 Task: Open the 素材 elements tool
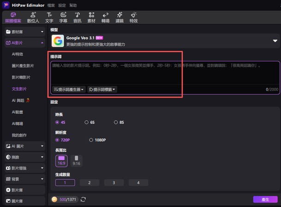[x=91, y=17]
